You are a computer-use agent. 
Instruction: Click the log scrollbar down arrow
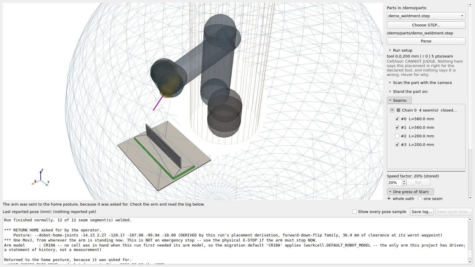[x=470, y=262]
